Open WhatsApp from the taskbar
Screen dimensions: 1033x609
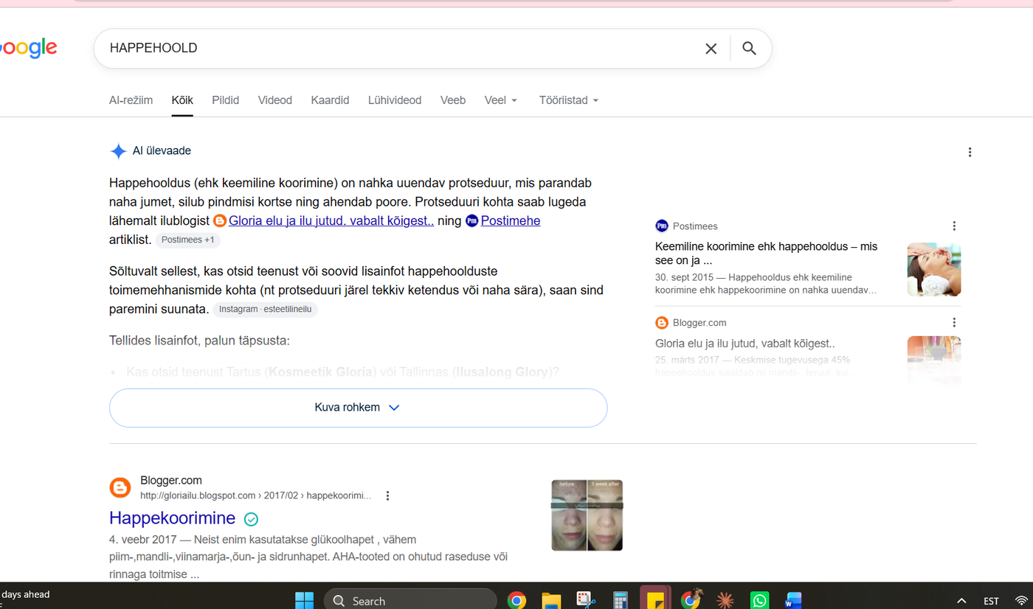(x=759, y=600)
